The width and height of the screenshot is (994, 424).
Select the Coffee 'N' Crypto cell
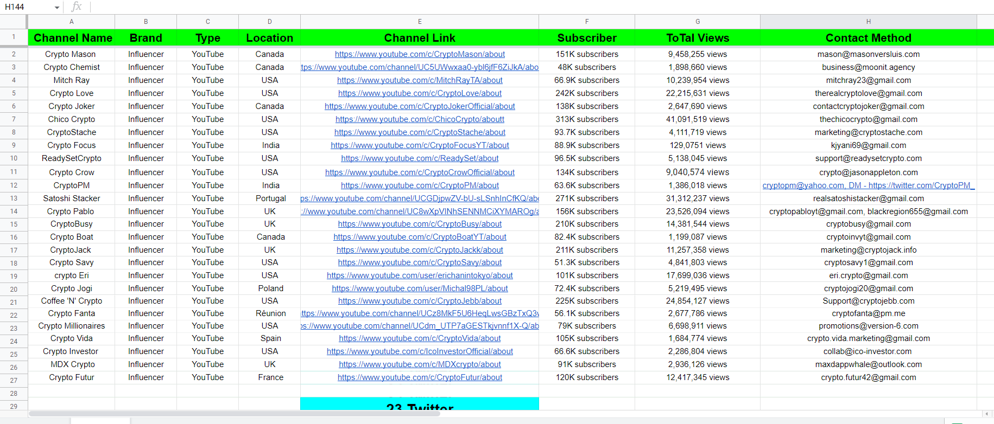[x=71, y=301]
